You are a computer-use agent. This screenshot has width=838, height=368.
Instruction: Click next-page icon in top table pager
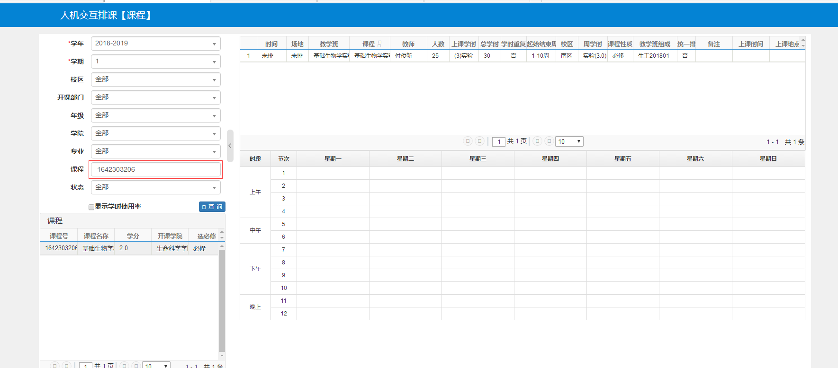coord(537,141)
